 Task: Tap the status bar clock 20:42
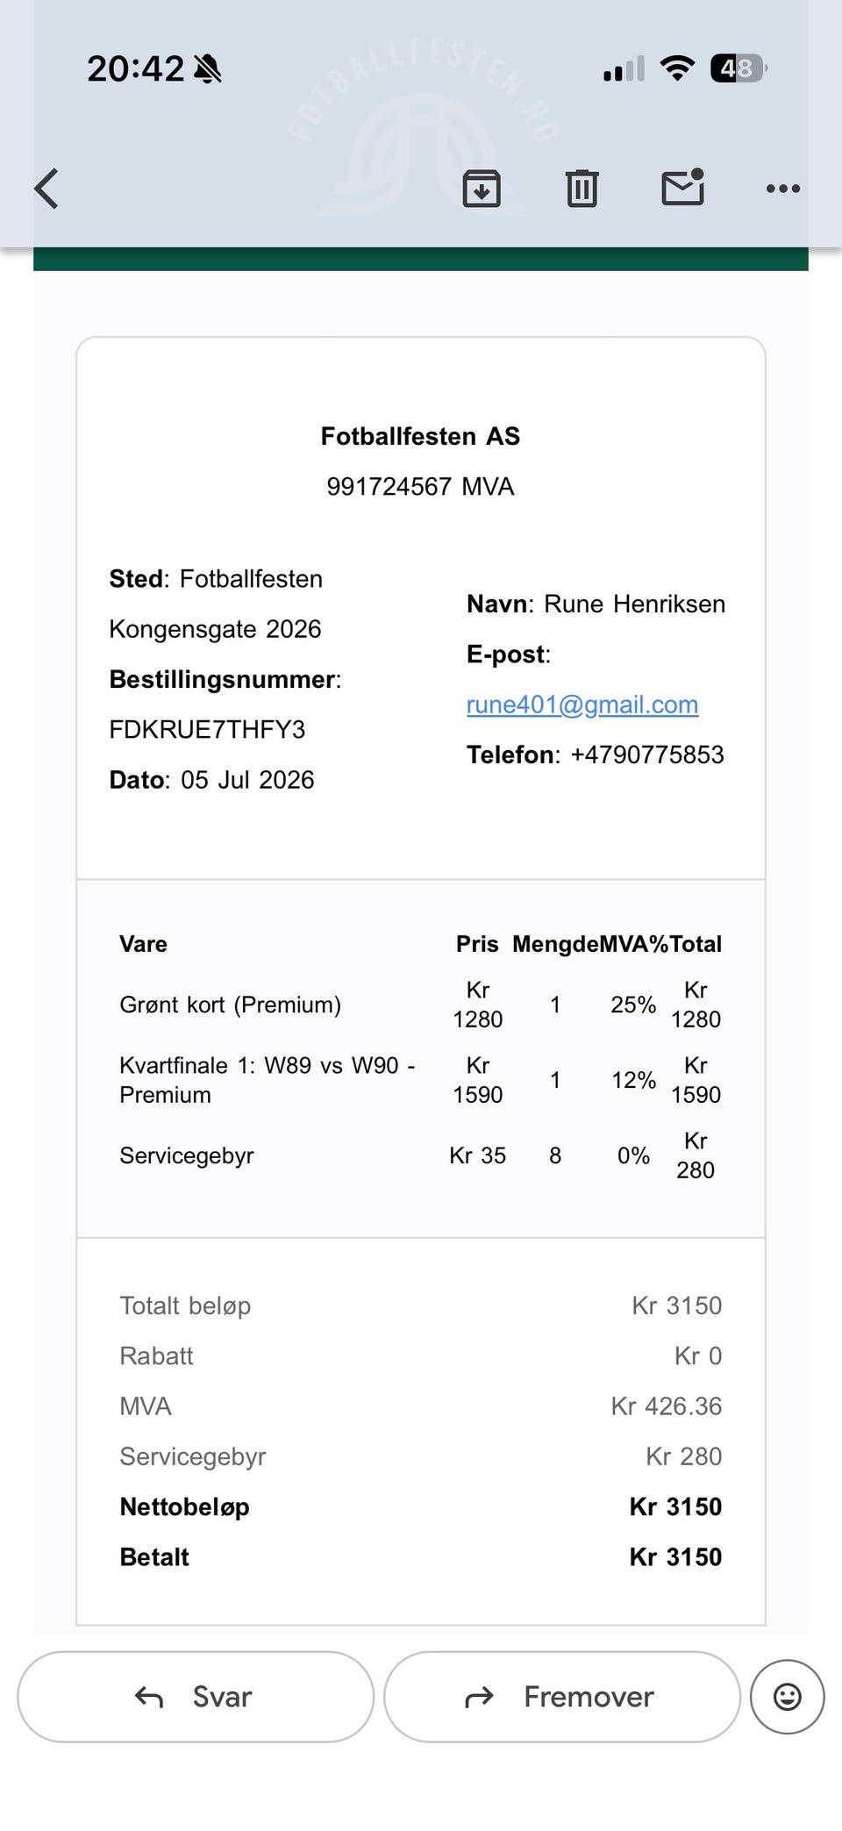[x=135, y=68]
